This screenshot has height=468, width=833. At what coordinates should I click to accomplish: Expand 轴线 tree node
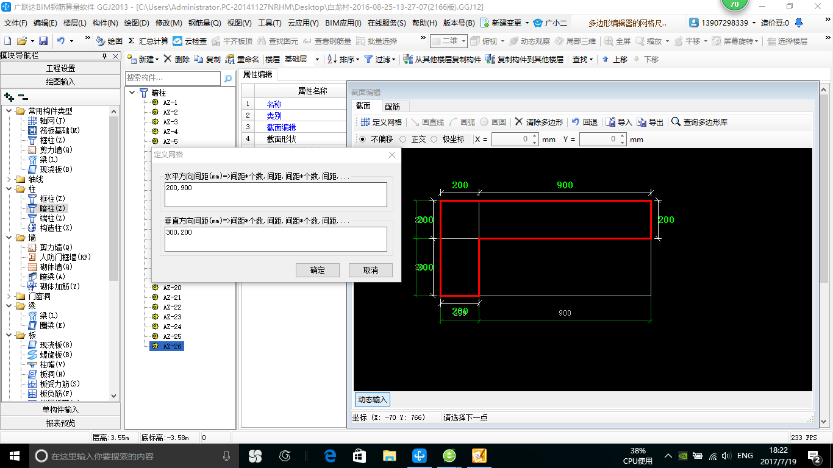tap(9, 179)
